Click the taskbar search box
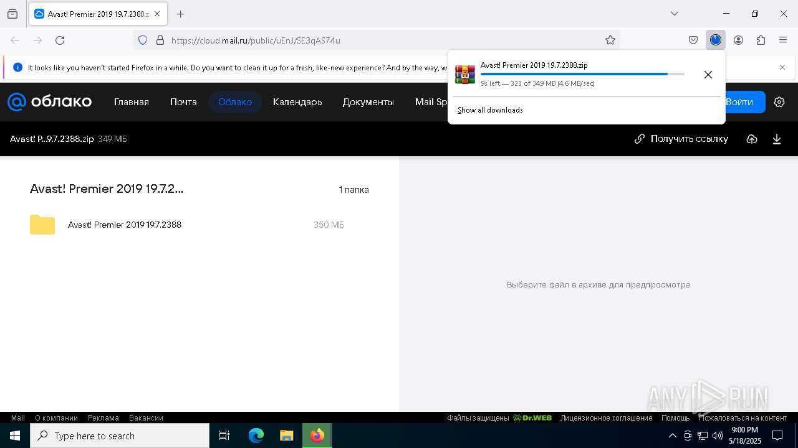 [x=120, y=436]
